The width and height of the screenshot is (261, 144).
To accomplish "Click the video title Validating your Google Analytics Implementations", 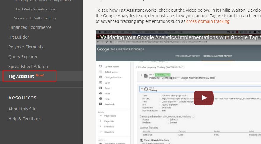I will (181, 37).
